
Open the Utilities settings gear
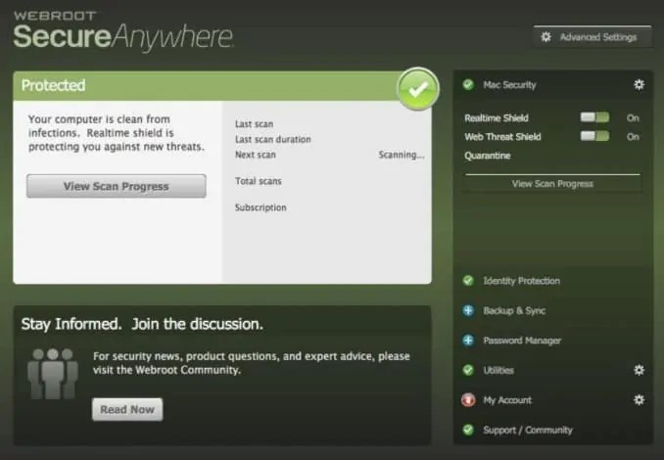639,370
